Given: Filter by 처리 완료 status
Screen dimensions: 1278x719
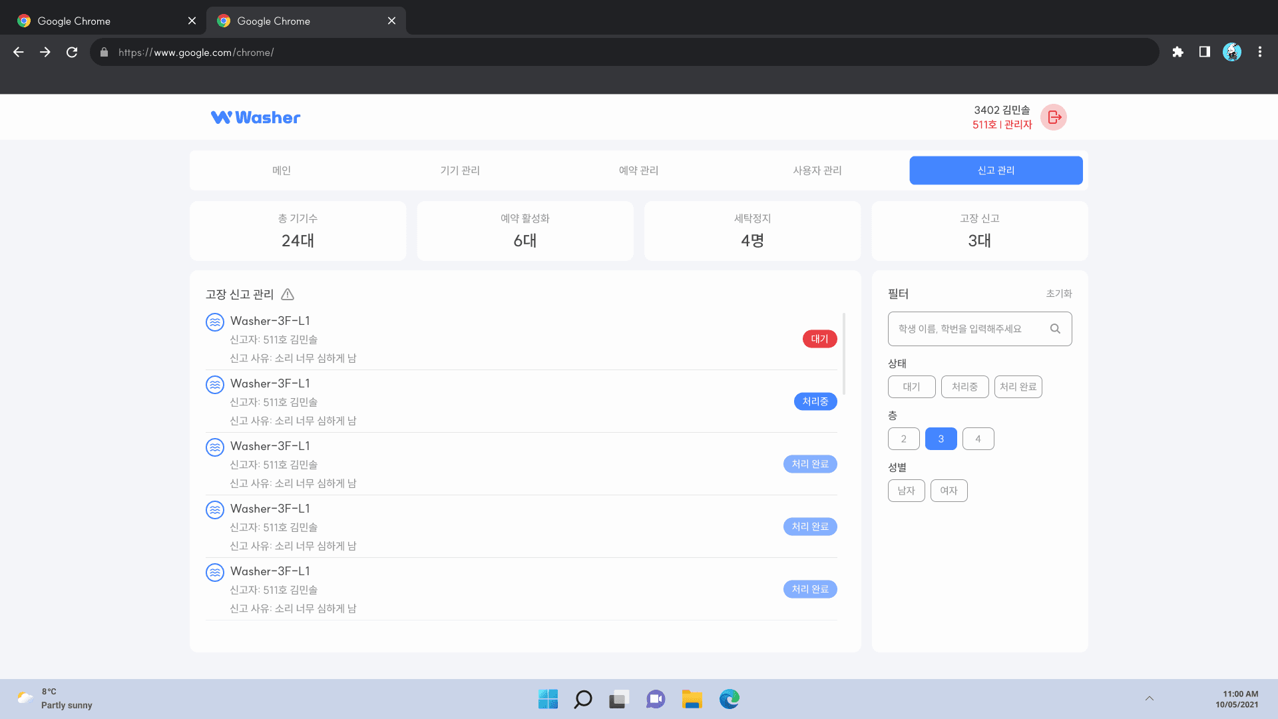Looking at the screenshot, I should (1018, 387).
